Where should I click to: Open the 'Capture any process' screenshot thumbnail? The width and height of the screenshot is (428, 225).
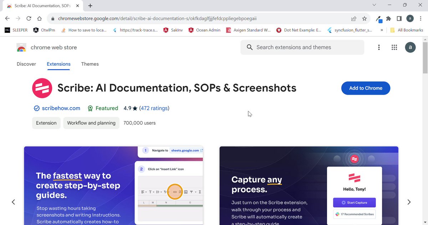pyautogui.click(x=309, y=186)
